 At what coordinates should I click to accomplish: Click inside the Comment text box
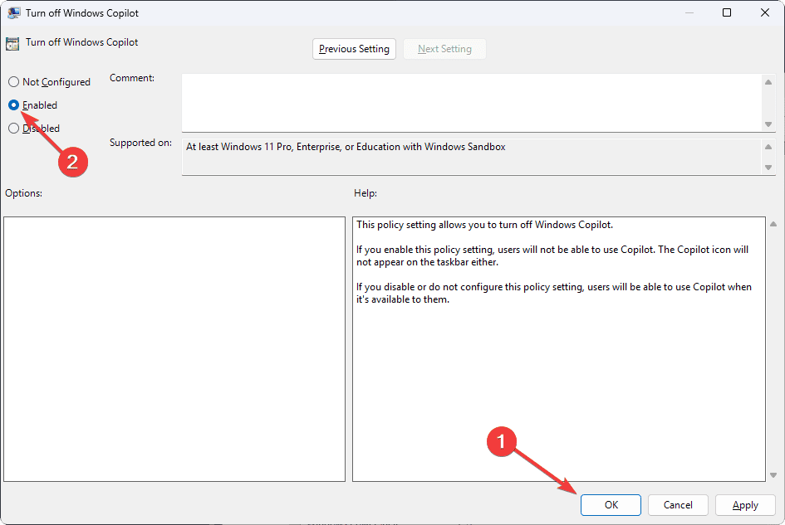(471, 103)
